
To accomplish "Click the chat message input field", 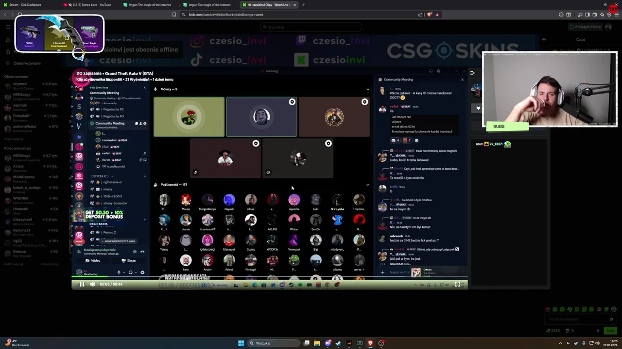I will coord(581,319).
